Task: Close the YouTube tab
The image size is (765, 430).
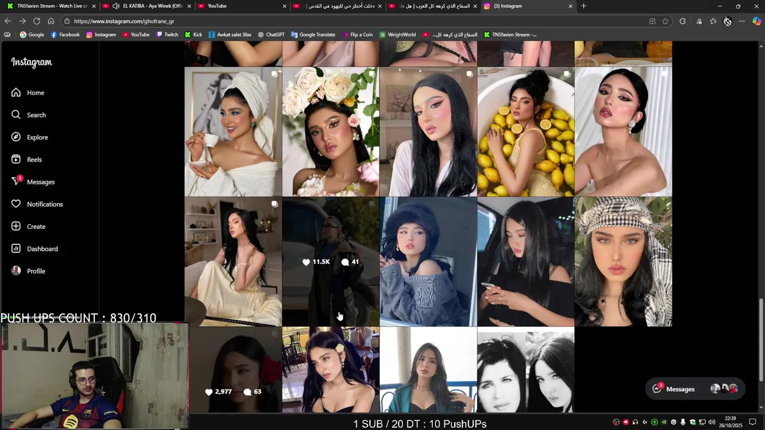Action: [x=284, y=6]
